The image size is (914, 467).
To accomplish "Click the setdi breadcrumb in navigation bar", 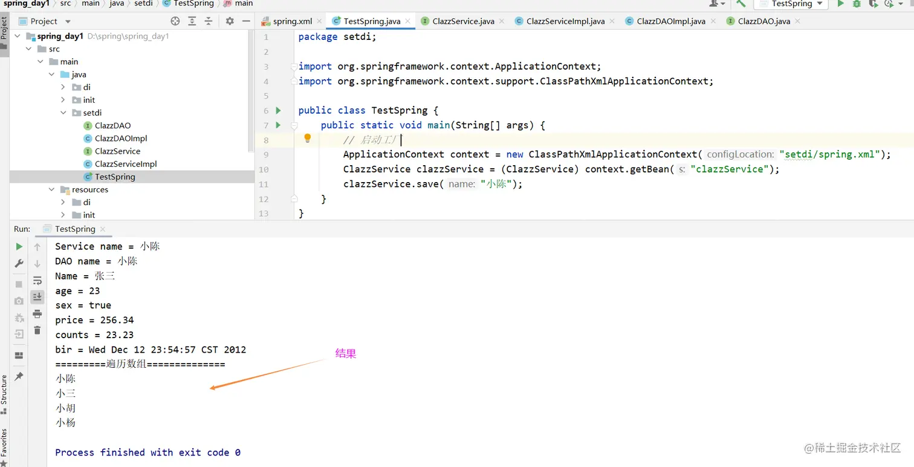I will (143, 4).
